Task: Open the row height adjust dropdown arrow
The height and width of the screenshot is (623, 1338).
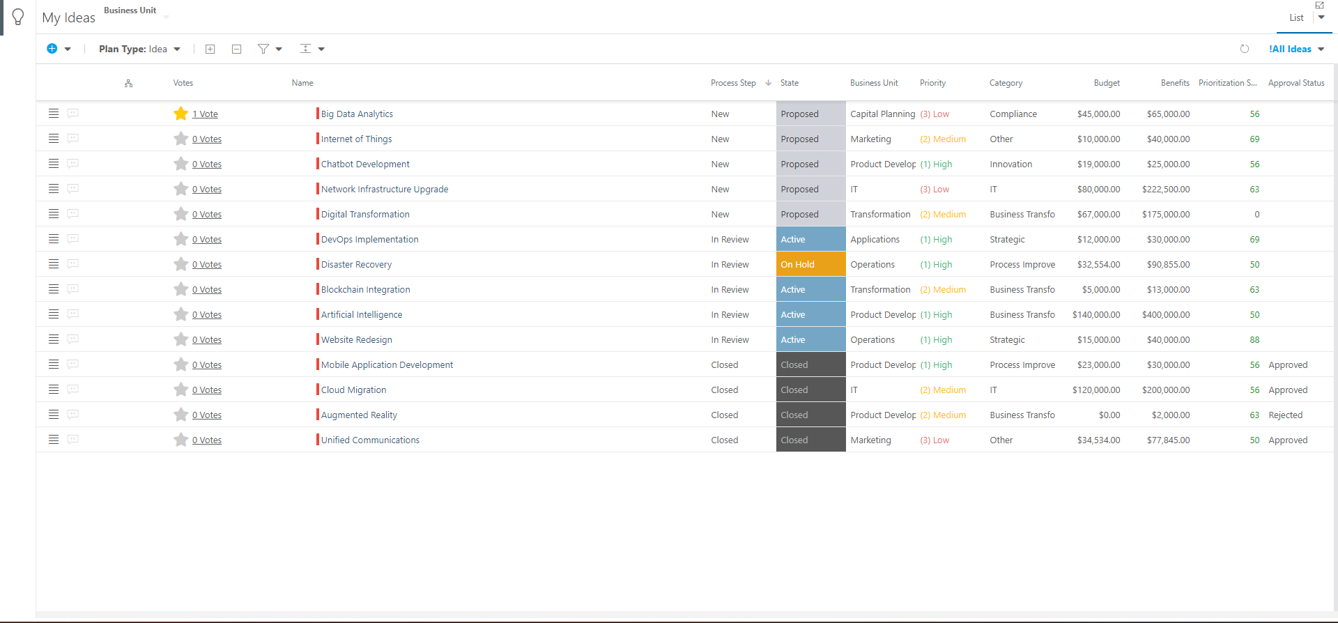Action: click(321, 49)
